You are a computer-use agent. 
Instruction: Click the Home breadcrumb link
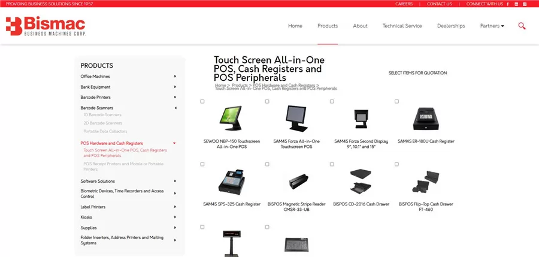coord(220,85)
